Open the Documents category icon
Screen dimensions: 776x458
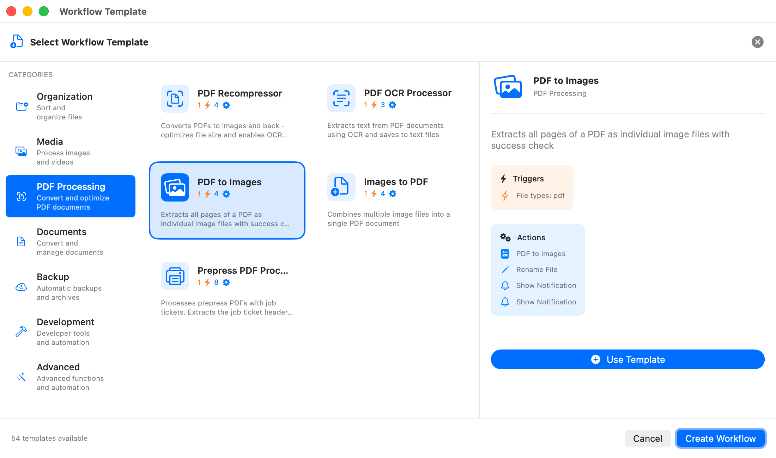(21, 241)
